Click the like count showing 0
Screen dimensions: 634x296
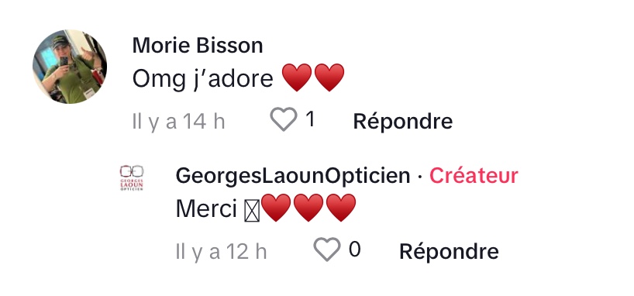click(355, 250)
